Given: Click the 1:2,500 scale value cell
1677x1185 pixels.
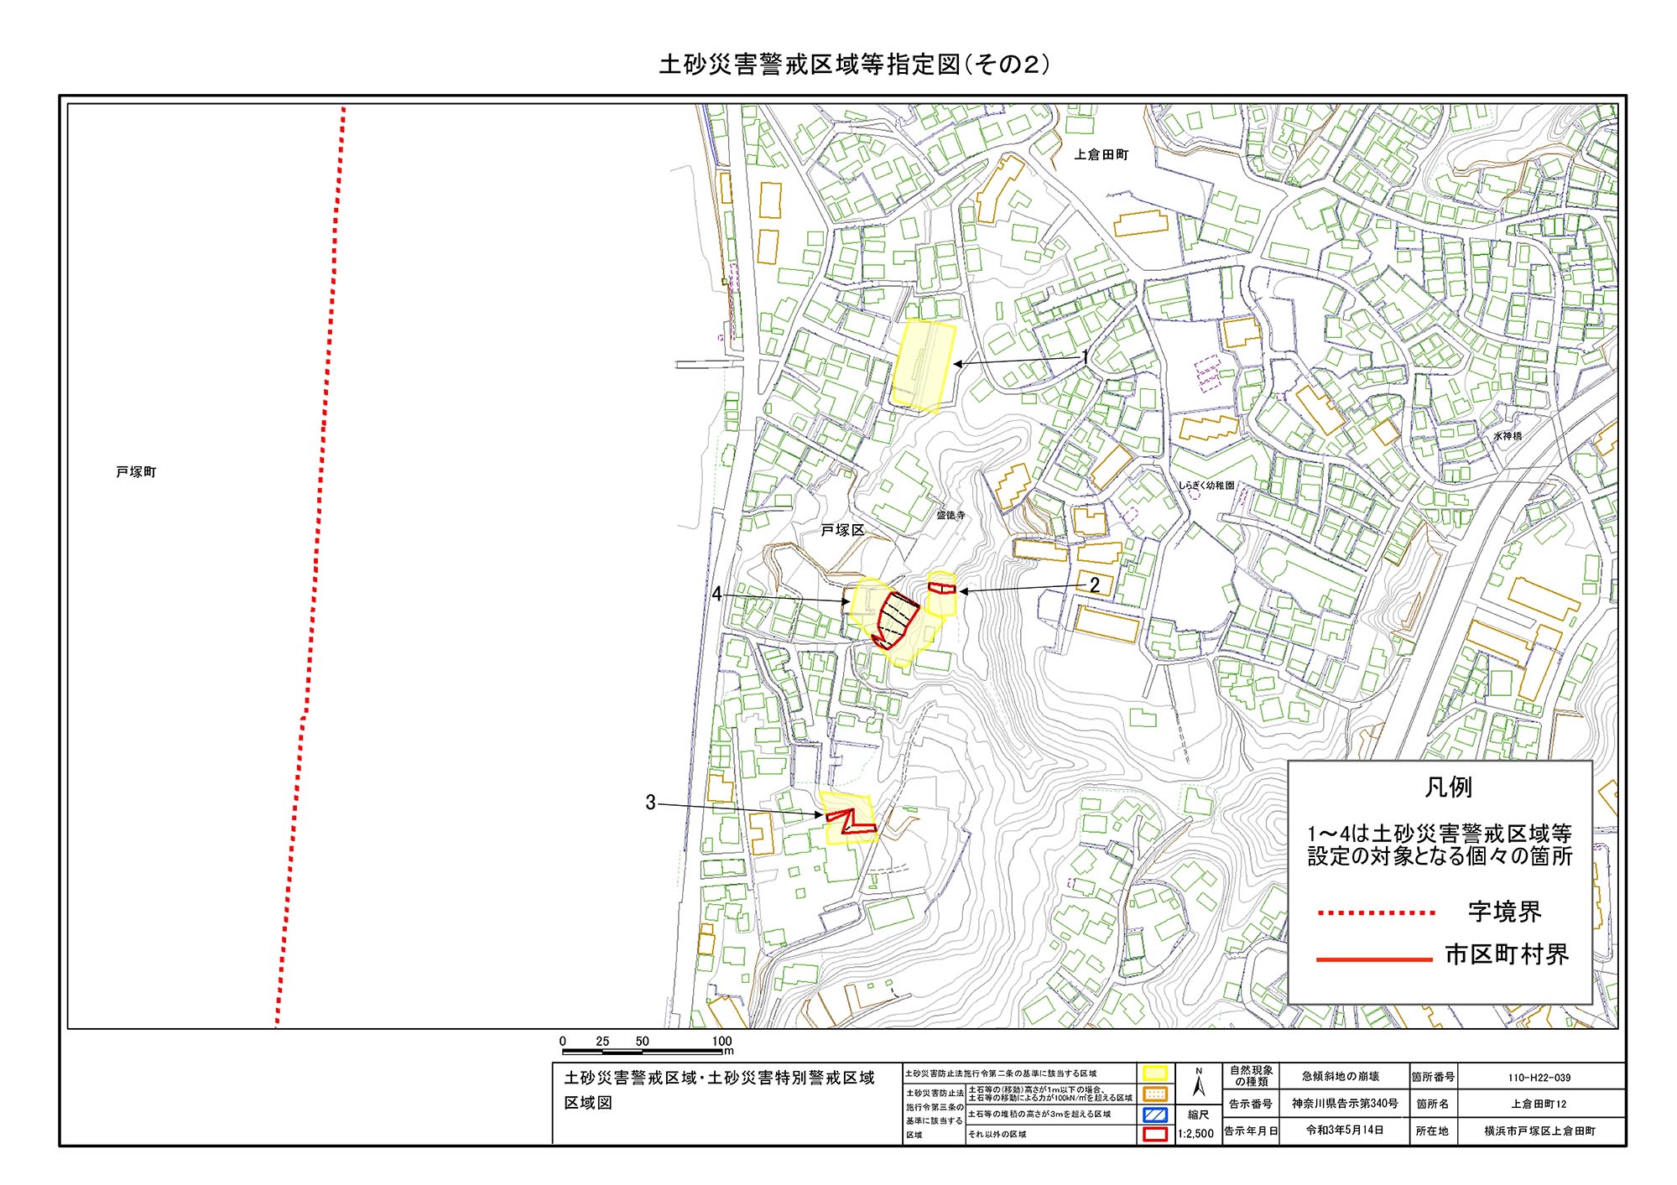Looking at the screenshot, I should click(1195, 1134).
